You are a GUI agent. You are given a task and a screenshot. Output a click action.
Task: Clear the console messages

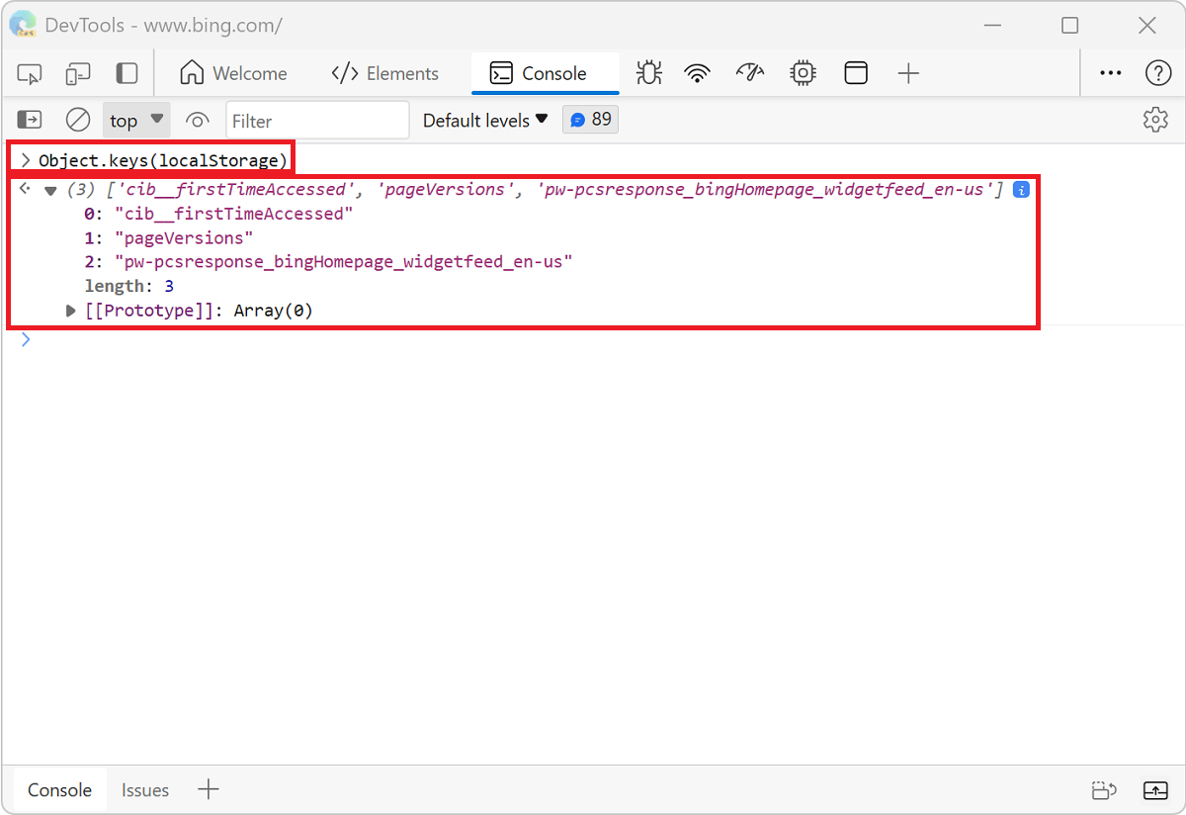(x=78, y=120)
